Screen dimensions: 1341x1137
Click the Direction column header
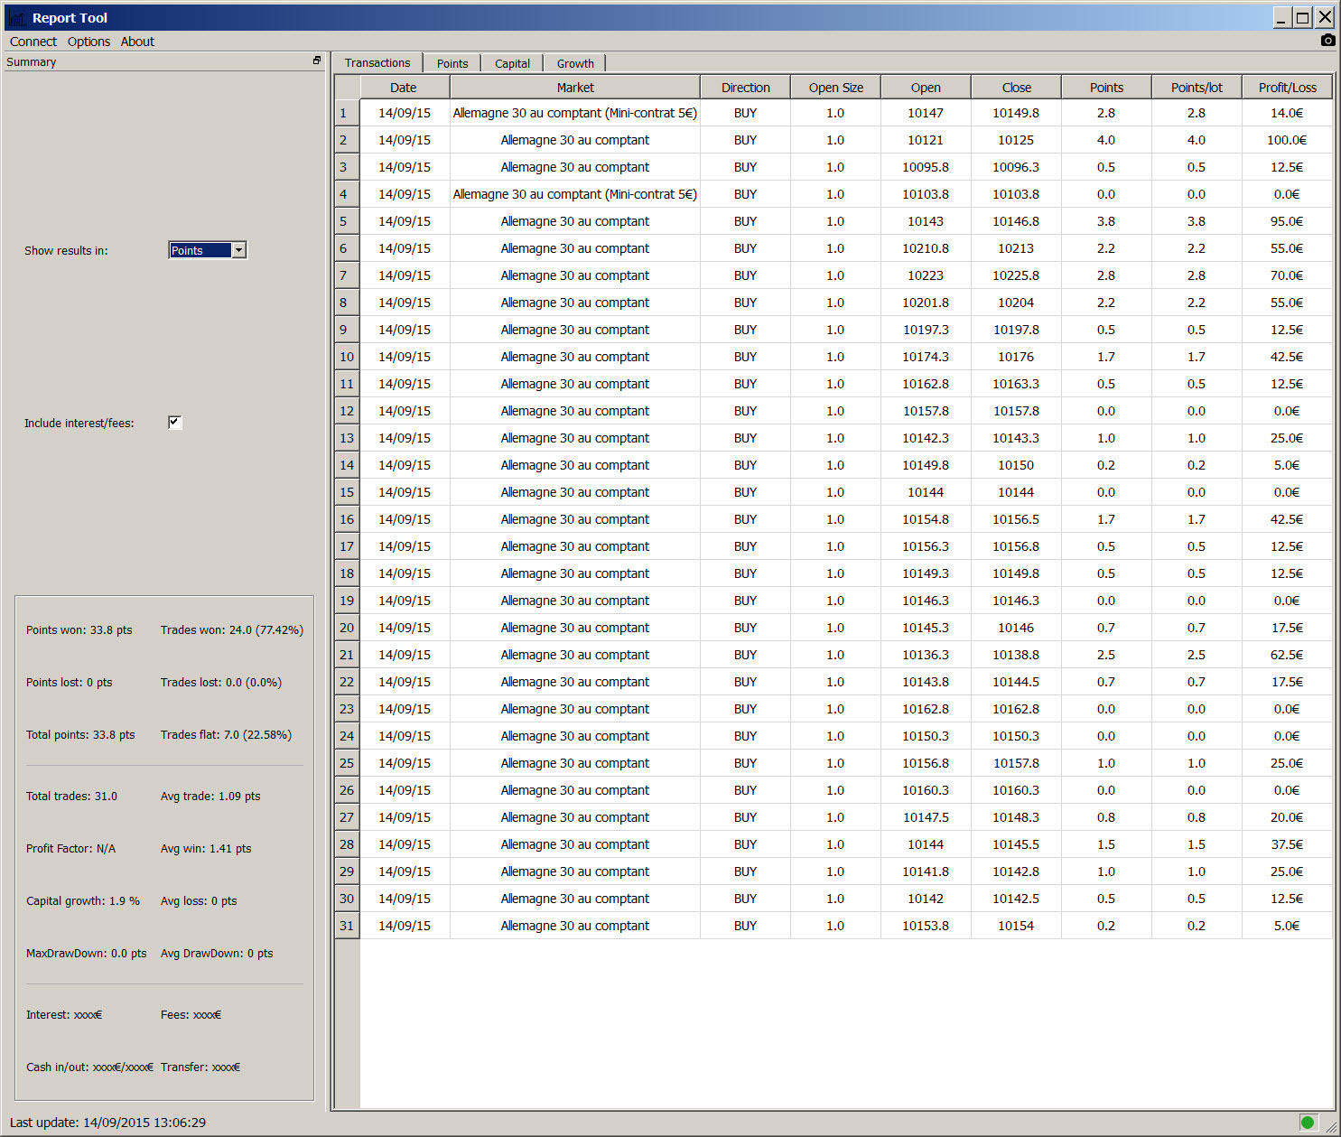745,88
